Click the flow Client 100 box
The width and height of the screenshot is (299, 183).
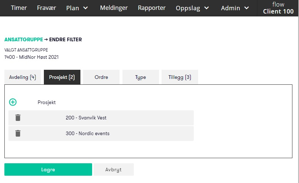coord(278,8)
